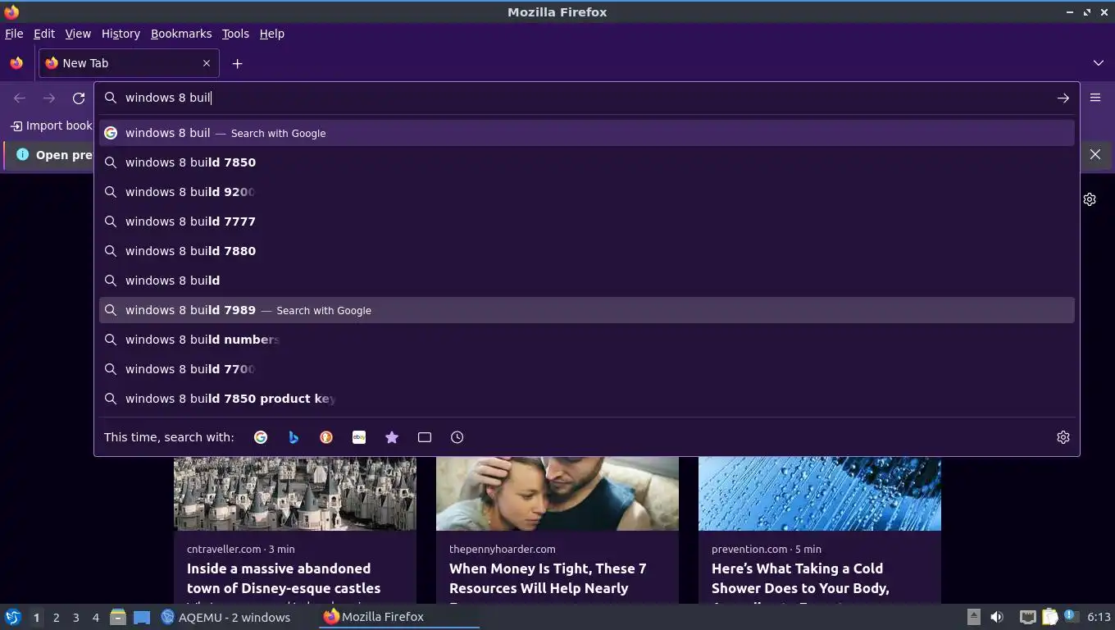Open When Money Is Tight headline
This screenshot has height=630, width=1115.
pyautogui.click(x=548, y=578)
